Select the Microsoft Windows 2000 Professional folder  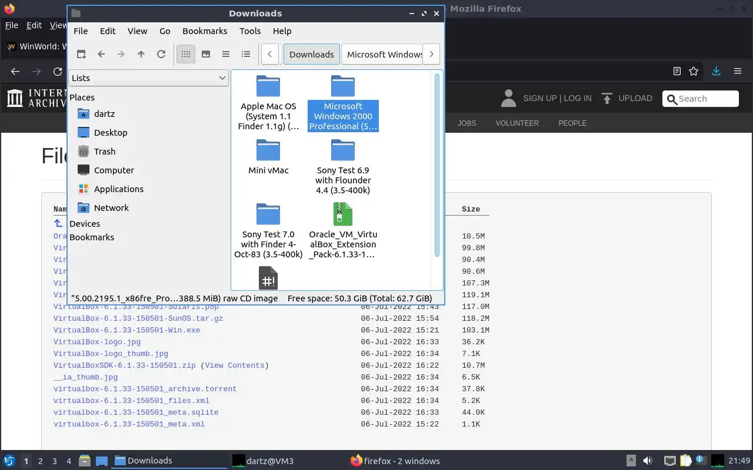[343, 103]
